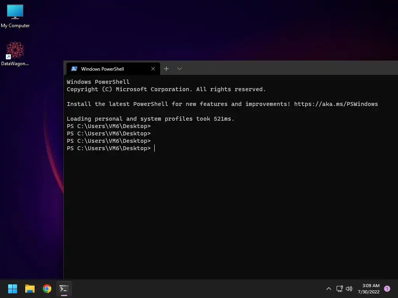Select the Windows PowerShell tab
The height and width of the screenshot is (298, 398).
pos(113,69)
